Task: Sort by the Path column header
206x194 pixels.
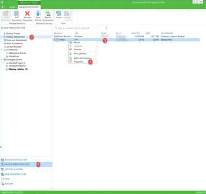Action: coord(119,33)
